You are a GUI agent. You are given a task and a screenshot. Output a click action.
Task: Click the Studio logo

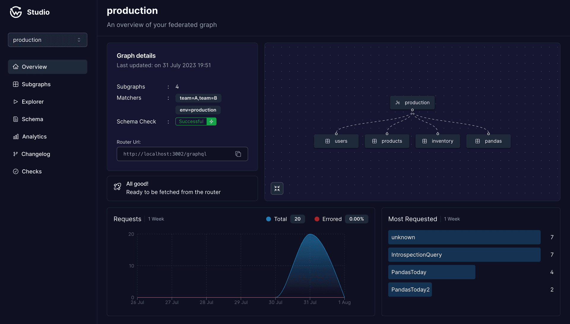(16, 12)
